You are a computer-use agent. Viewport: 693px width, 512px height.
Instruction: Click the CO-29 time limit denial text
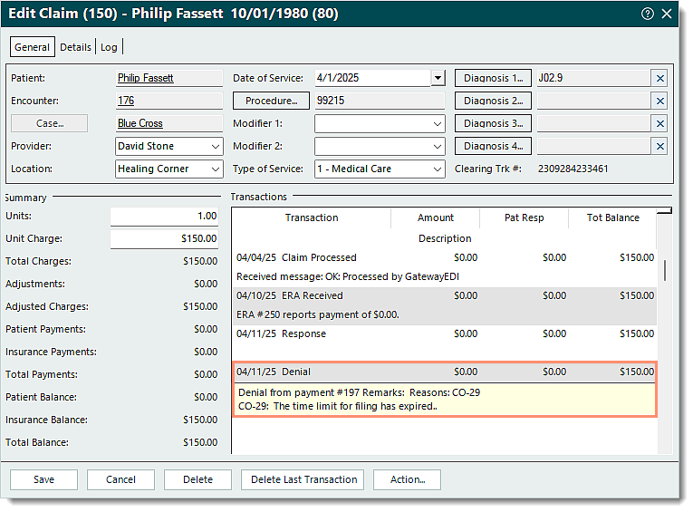[338, 406]
